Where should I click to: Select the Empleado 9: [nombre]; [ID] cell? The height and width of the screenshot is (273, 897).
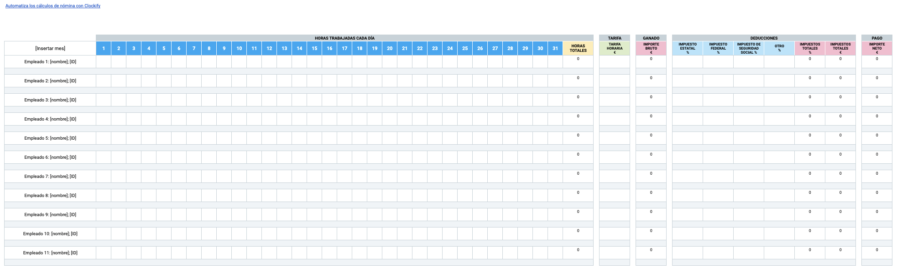tap(50, 215)
